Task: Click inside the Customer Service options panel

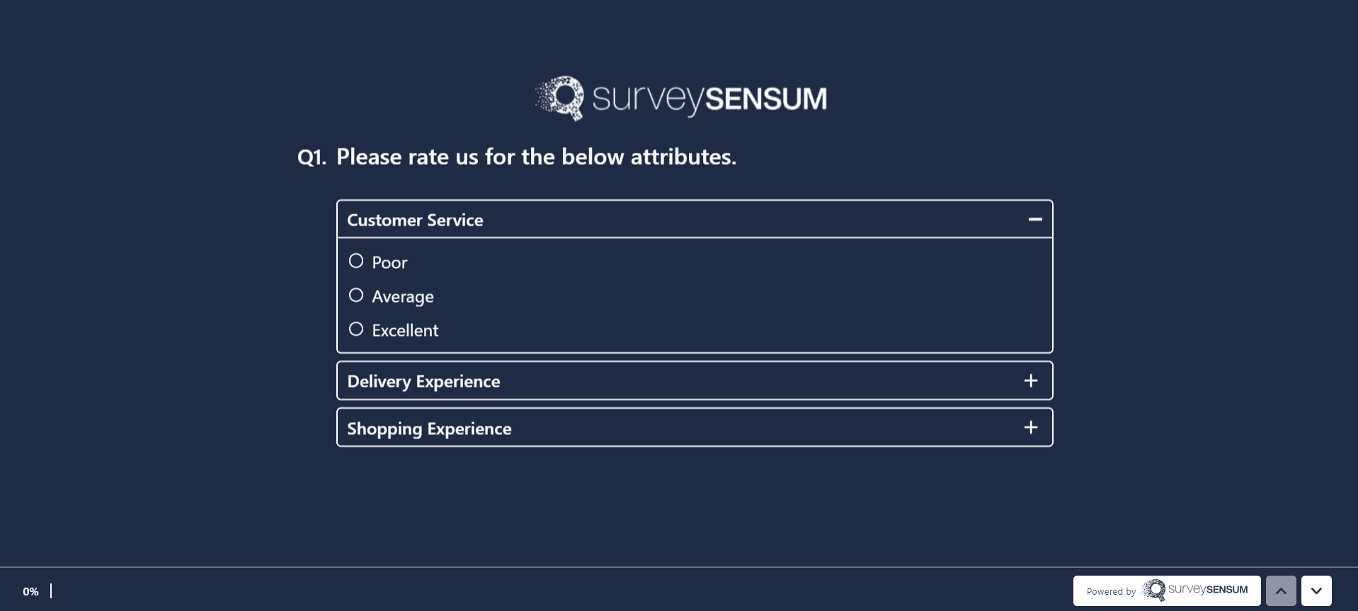Action: click(x=694, y=296)
